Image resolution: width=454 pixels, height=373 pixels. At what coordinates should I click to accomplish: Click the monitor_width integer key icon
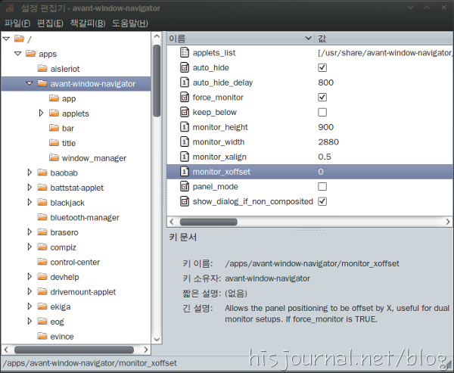[185, 142]
